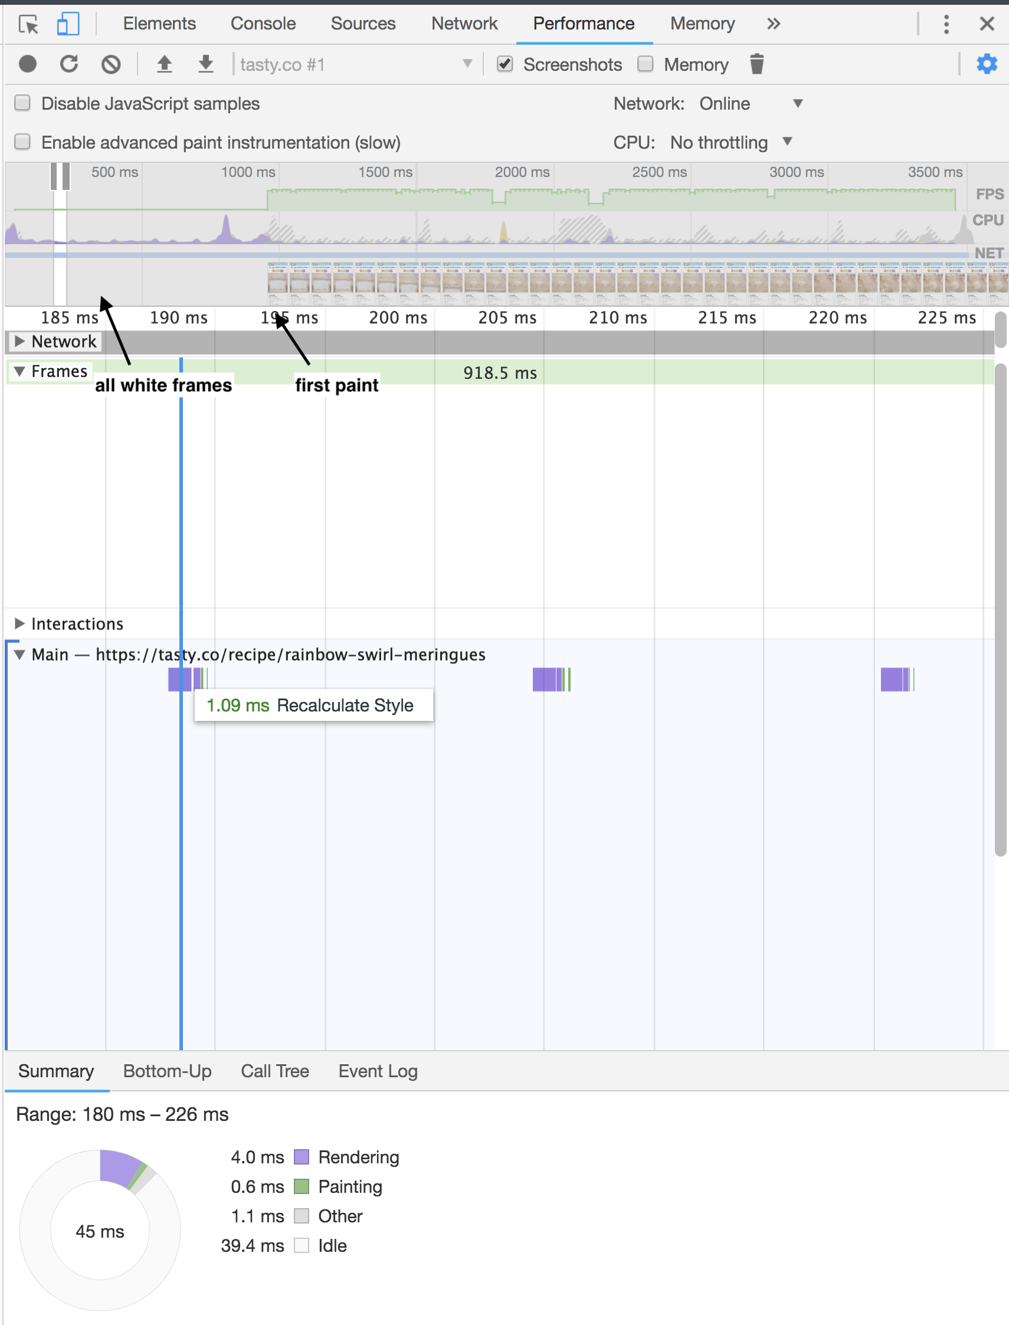Click the flame chart vertical scrollbar
Viewport: 1009px width, 1325px height.
click(x=1000, y=609)
